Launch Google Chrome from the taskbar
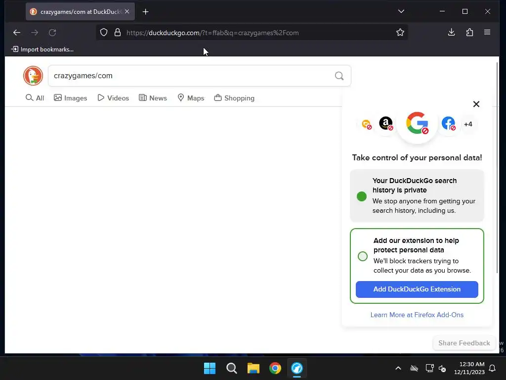 coord(275,368)
